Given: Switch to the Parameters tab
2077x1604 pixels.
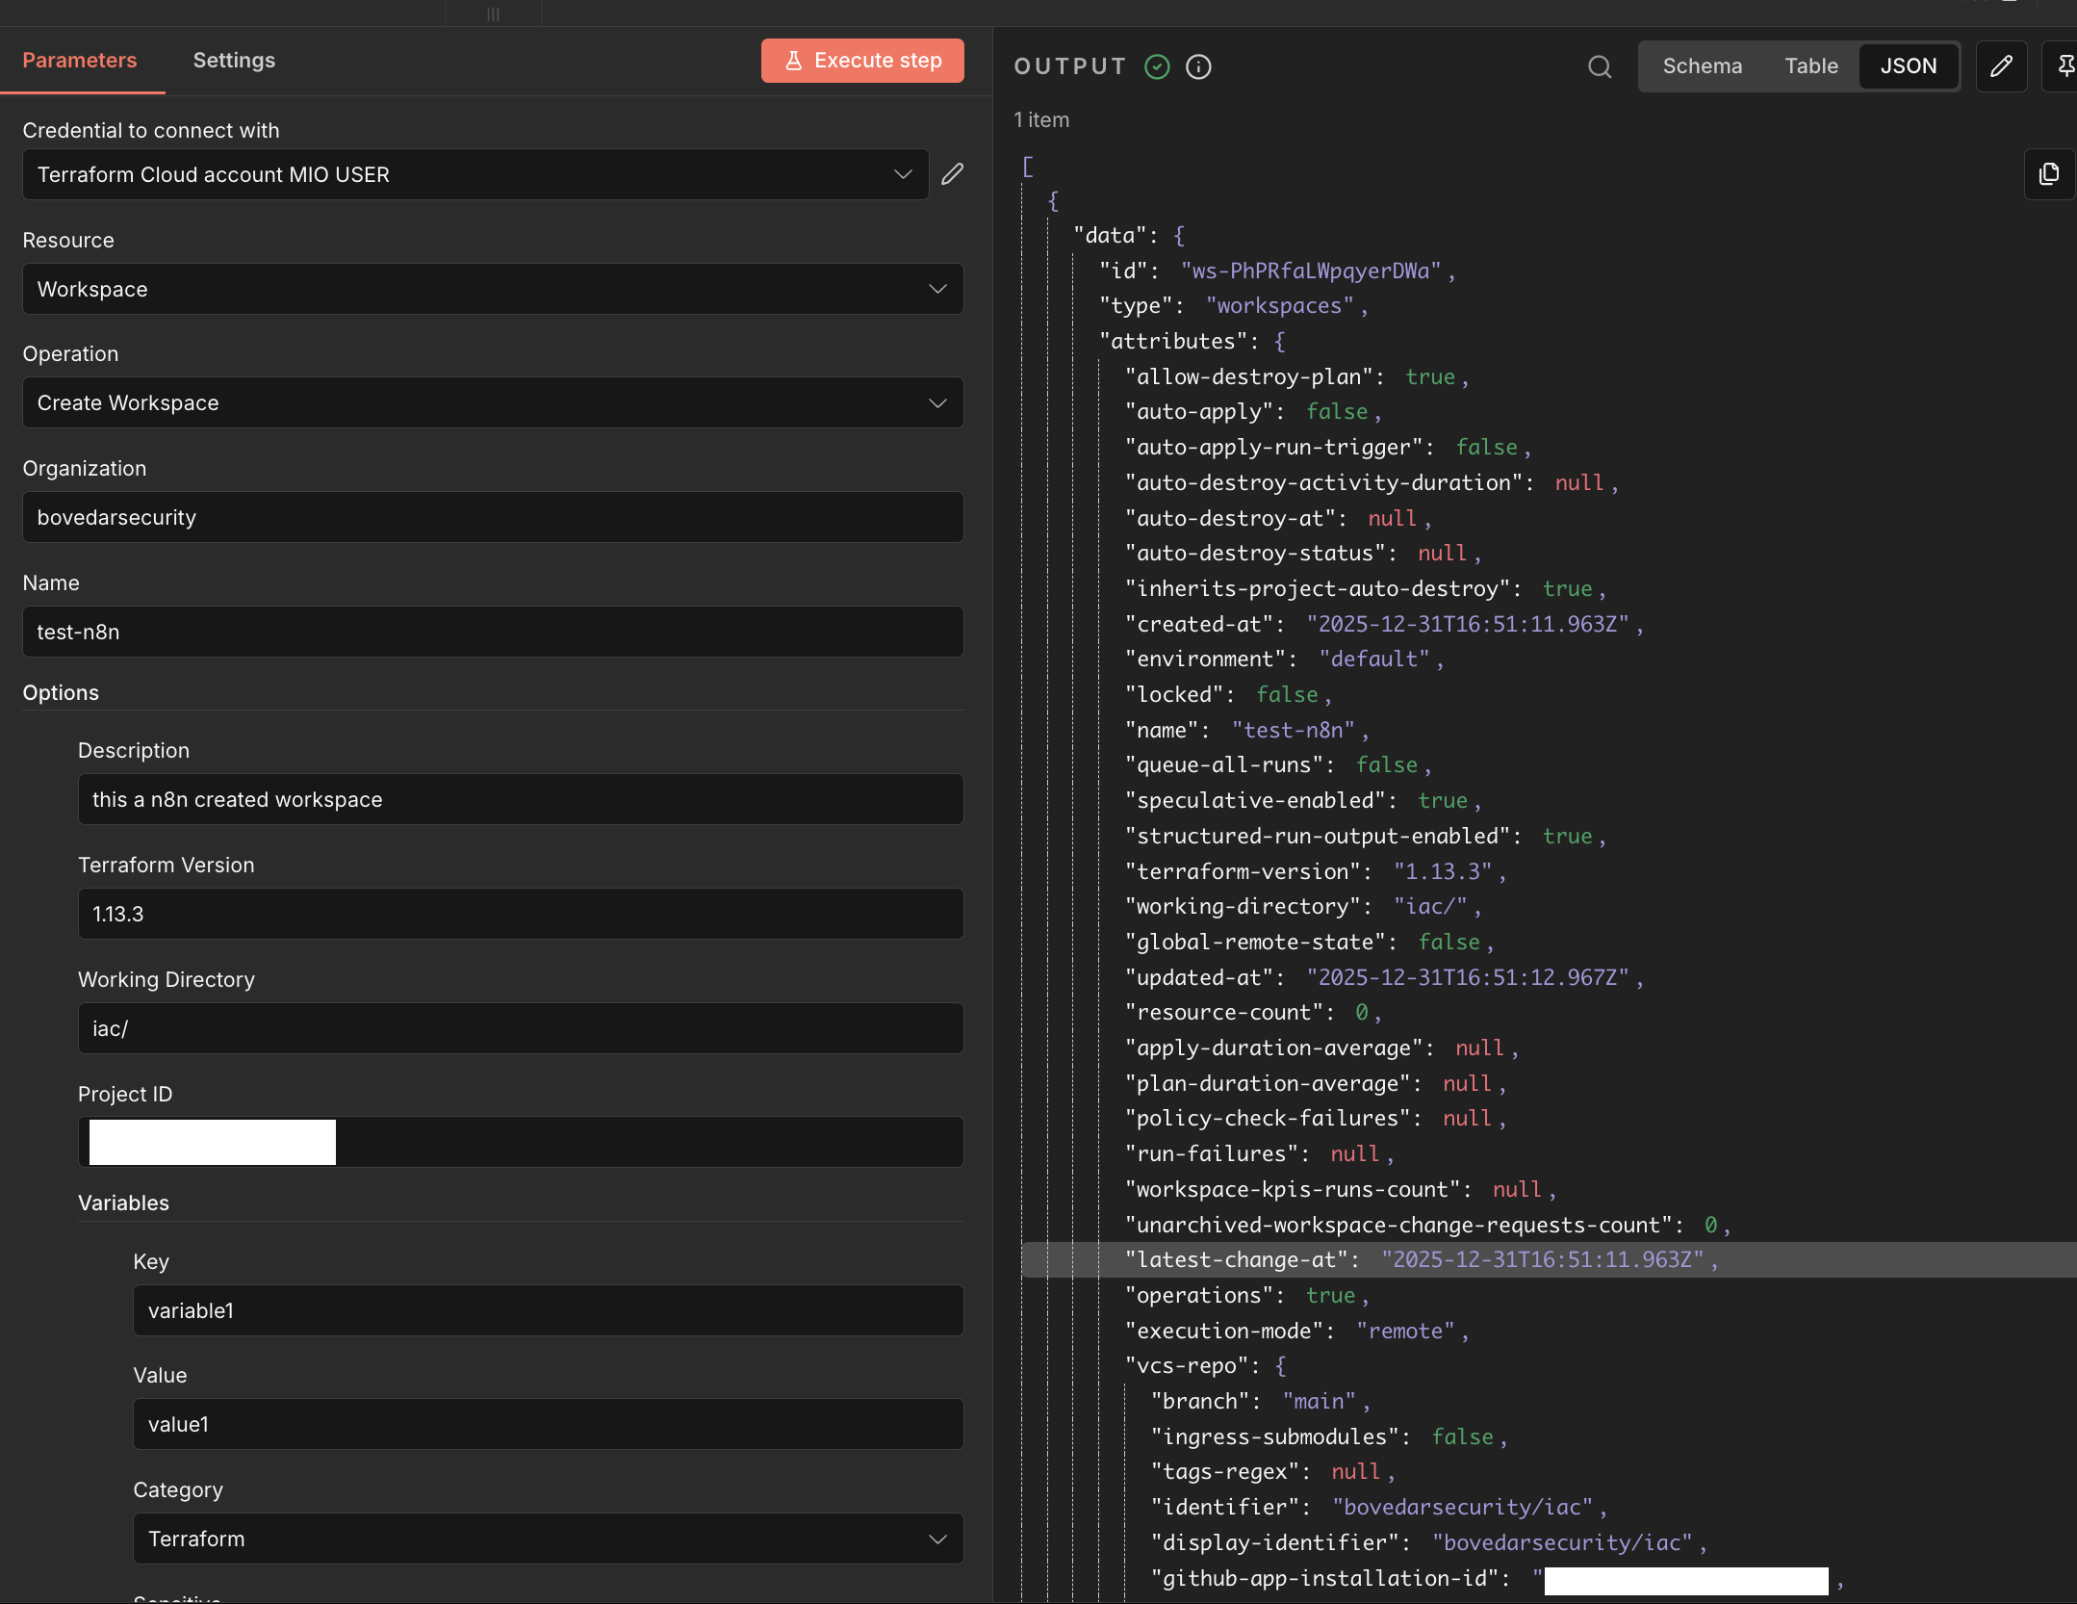Looking at the screenshot, I should (80, 61).
